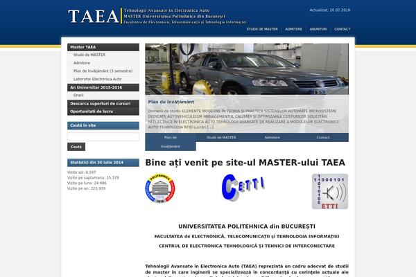Click the 'Caută' search button
The image size is (416, 277).
(x=76, y=147)
